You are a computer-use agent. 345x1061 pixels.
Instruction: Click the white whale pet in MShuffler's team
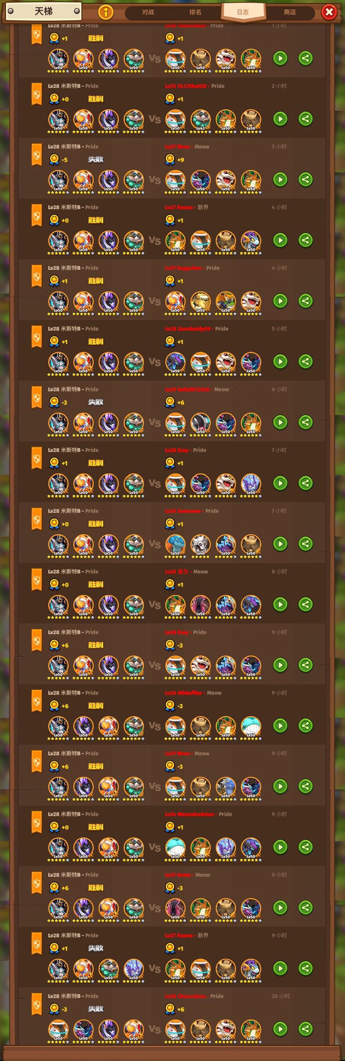pos(251,726)
